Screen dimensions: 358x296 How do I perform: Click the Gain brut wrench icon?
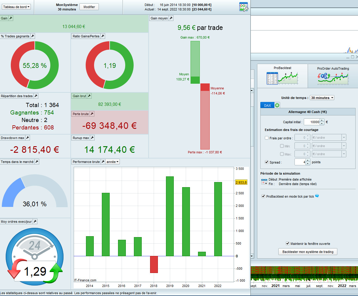click(90, 96)
